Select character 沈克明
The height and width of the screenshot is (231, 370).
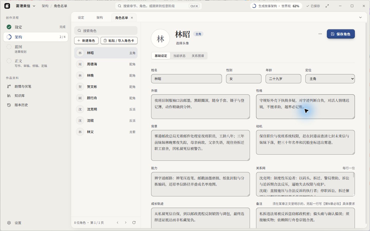point(106,109)
